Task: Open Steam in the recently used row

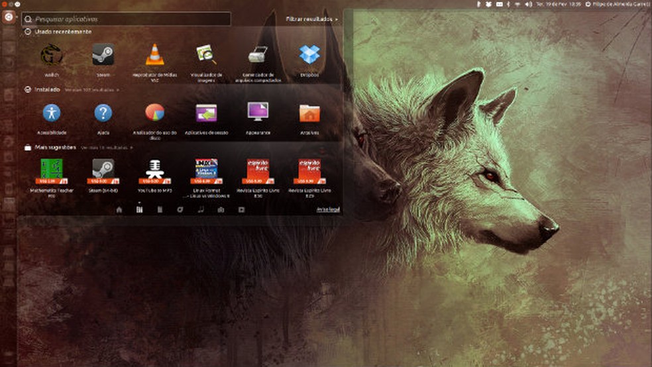Action: (x=103, y=55)
